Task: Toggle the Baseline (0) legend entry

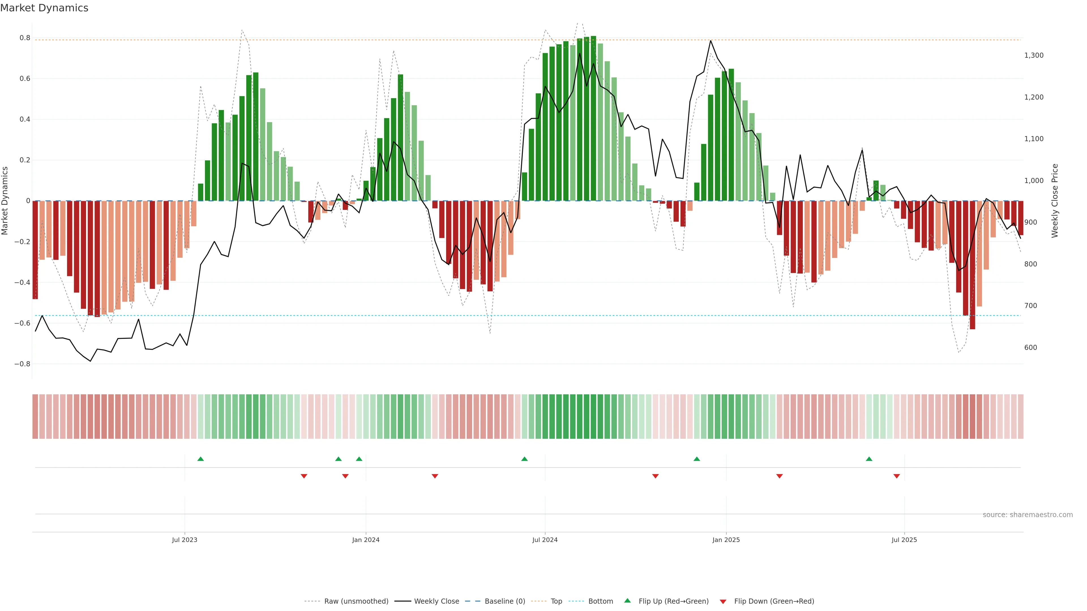Action: [x=505, y=601]
